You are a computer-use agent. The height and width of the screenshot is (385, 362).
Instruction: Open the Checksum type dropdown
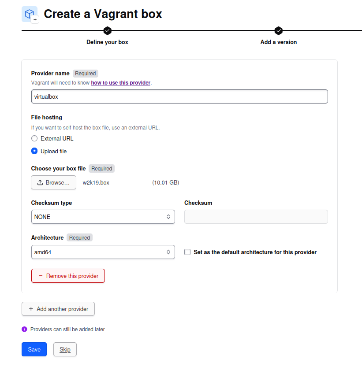click(103, 217)
